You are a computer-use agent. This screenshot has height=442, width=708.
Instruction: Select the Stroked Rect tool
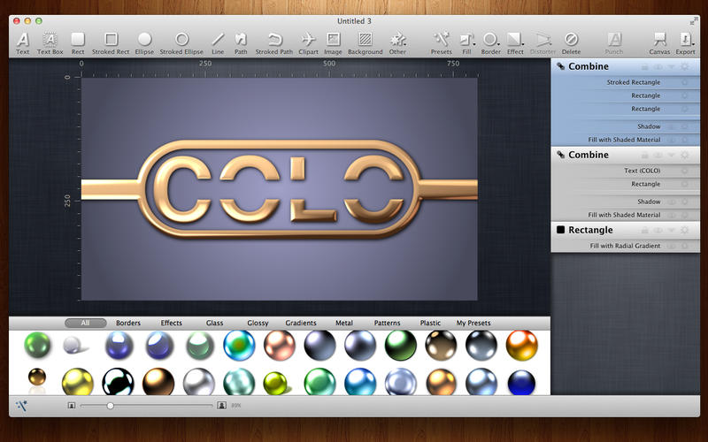click(111, 43)
